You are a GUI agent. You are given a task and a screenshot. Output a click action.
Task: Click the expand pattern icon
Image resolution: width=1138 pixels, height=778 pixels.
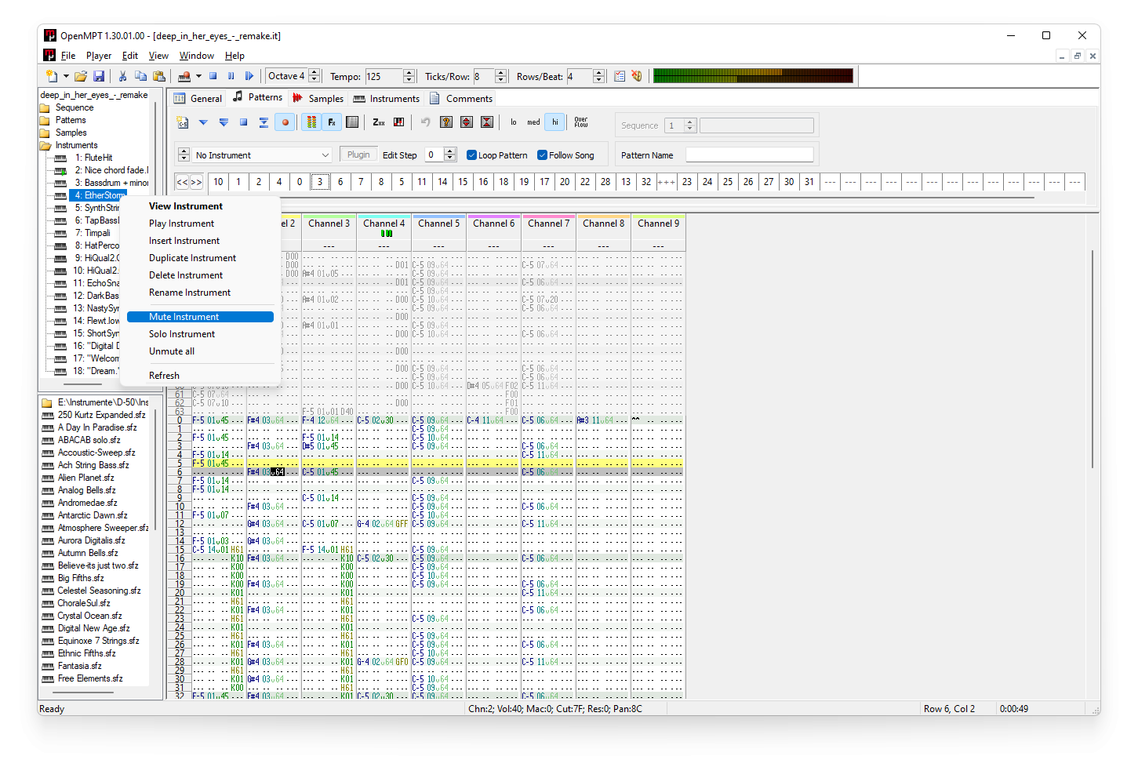467,122
